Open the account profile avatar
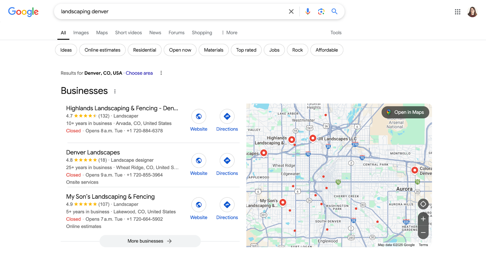This screenshot has width=486, height=253. pyautogui.click(x=472, y=12)
